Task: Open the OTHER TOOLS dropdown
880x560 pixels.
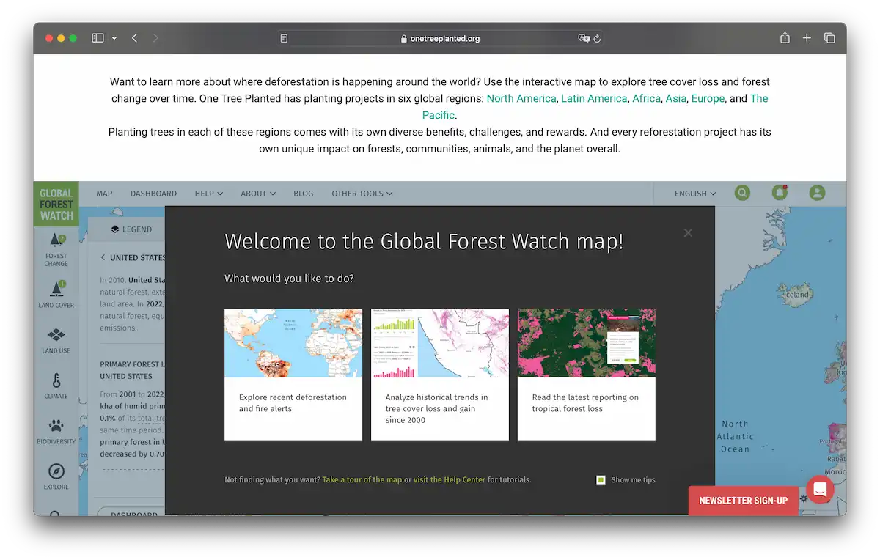Action: (361, 193)
